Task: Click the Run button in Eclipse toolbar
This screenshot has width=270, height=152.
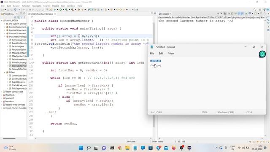Action: [61, 10]
